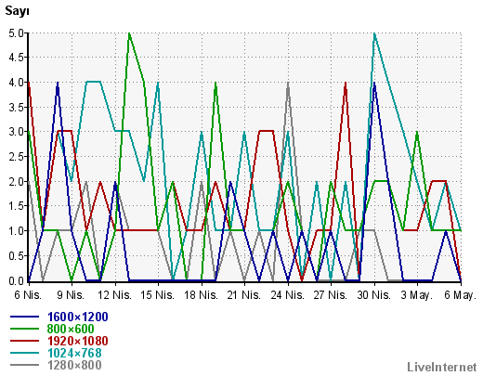Image resolution: width=483 pixels, height=376 pixels.
Task: Click the 0.0 y-axis value
Action: (x=17, y=281)
